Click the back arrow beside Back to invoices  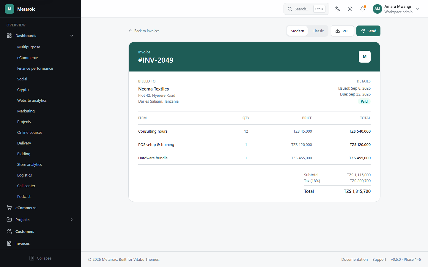[x=130, y=31]
